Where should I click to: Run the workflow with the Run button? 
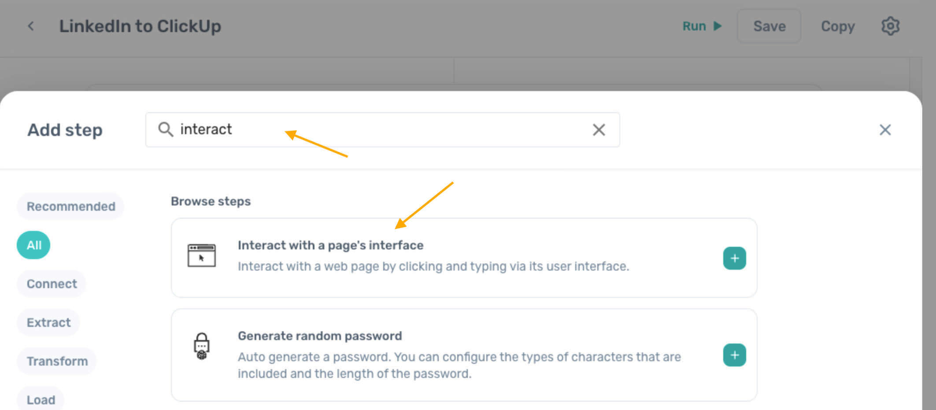702,26
